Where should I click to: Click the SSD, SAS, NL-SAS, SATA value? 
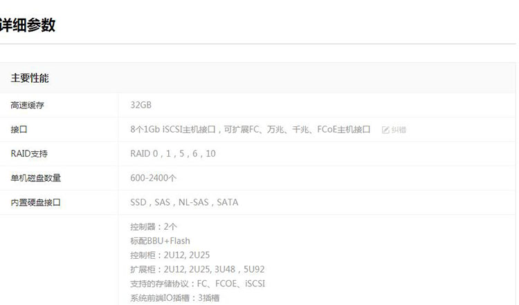coord(183,202)
